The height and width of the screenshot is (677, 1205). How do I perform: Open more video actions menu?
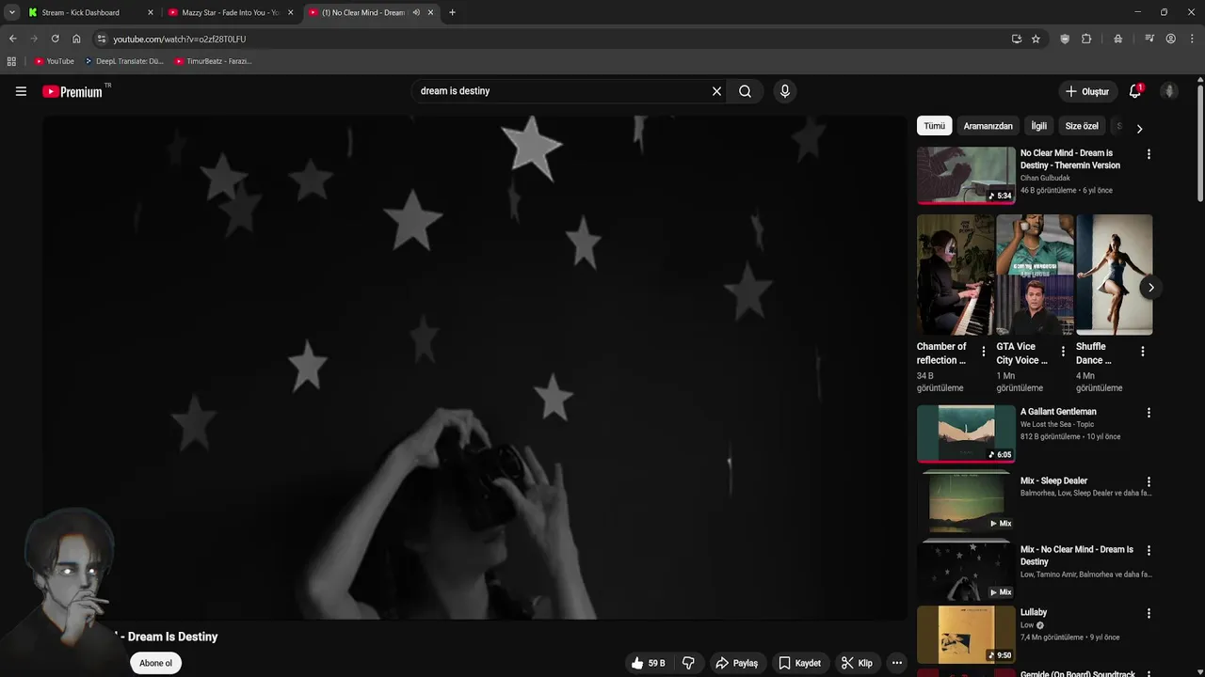pyautogui.click(x=897, y=663)
